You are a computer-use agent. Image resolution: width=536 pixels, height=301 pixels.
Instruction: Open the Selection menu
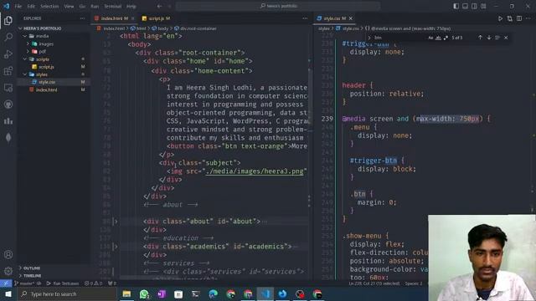click(49, 6)
